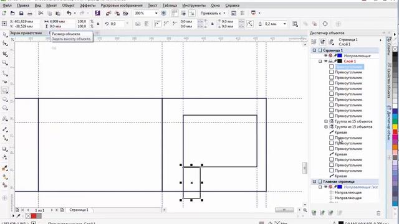Viewport: 399px width, 224px height.
Task: Open the zoom level 300% dropdown
Action: 156,13
